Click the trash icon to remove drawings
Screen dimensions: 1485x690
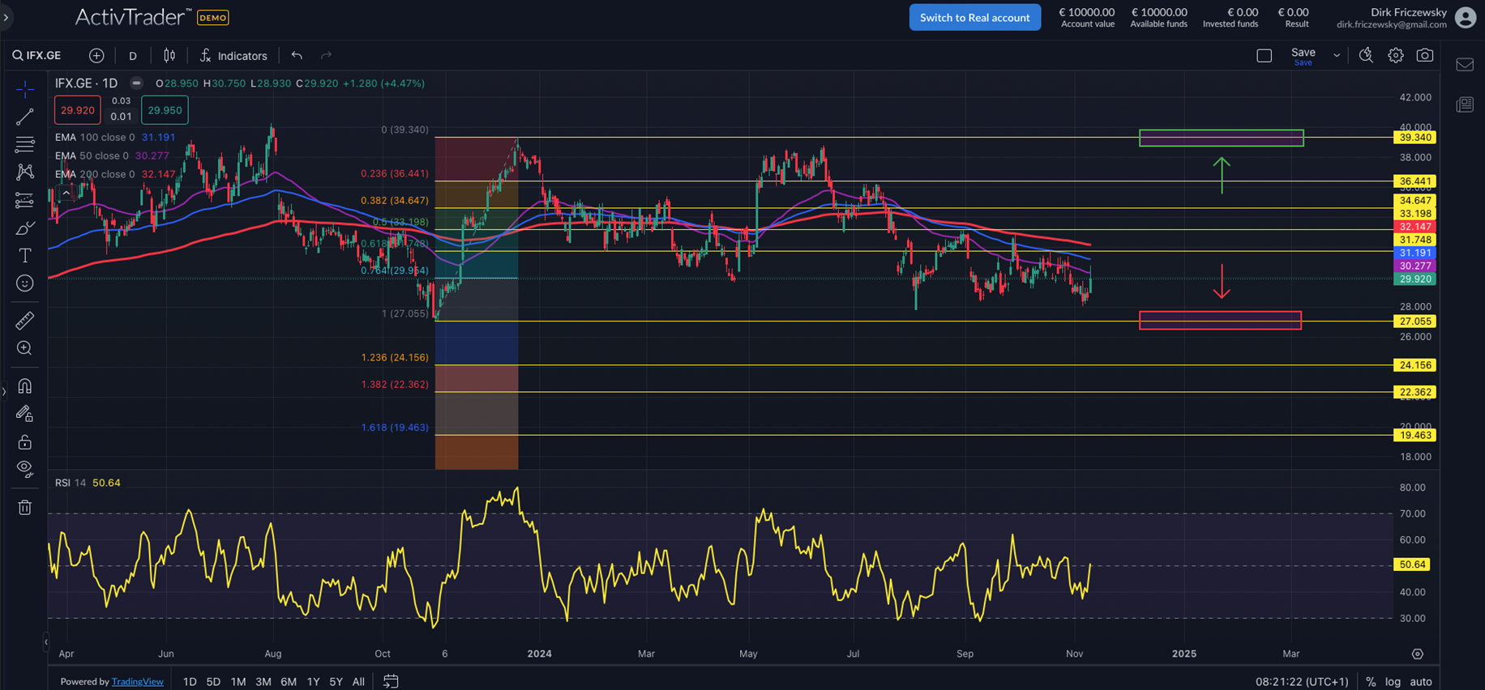pyautogui.click(x=25, y=508)
